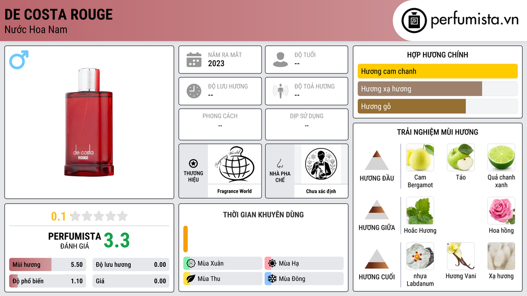Click the Hợp Hương Chính heading
527x296 pixels.
437,54
